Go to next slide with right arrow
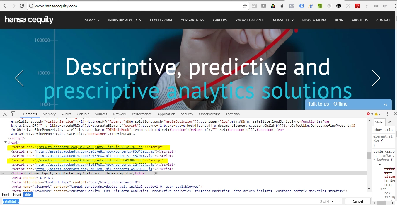The width and height of the screenshot is (397, 205). click(376, 78)
